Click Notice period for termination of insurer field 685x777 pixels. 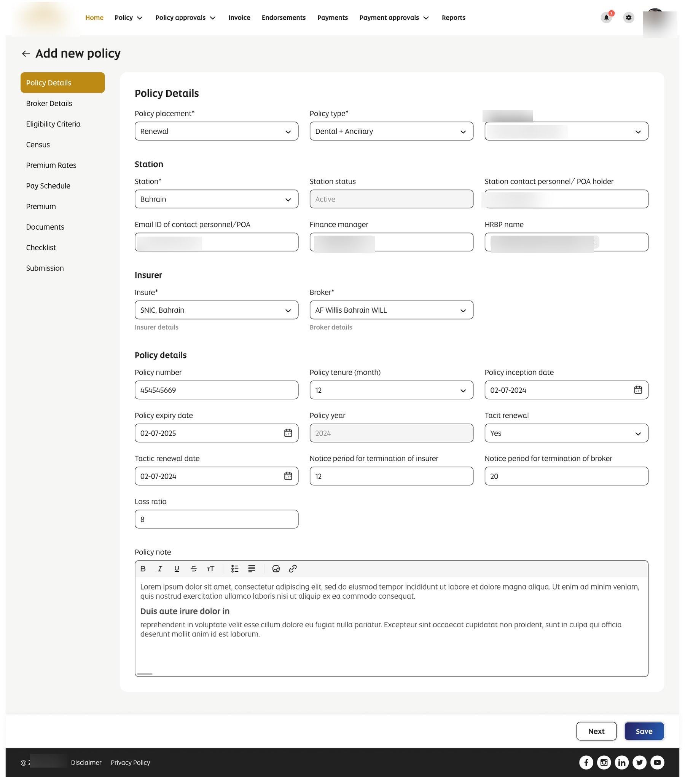[x=392, y=476]
